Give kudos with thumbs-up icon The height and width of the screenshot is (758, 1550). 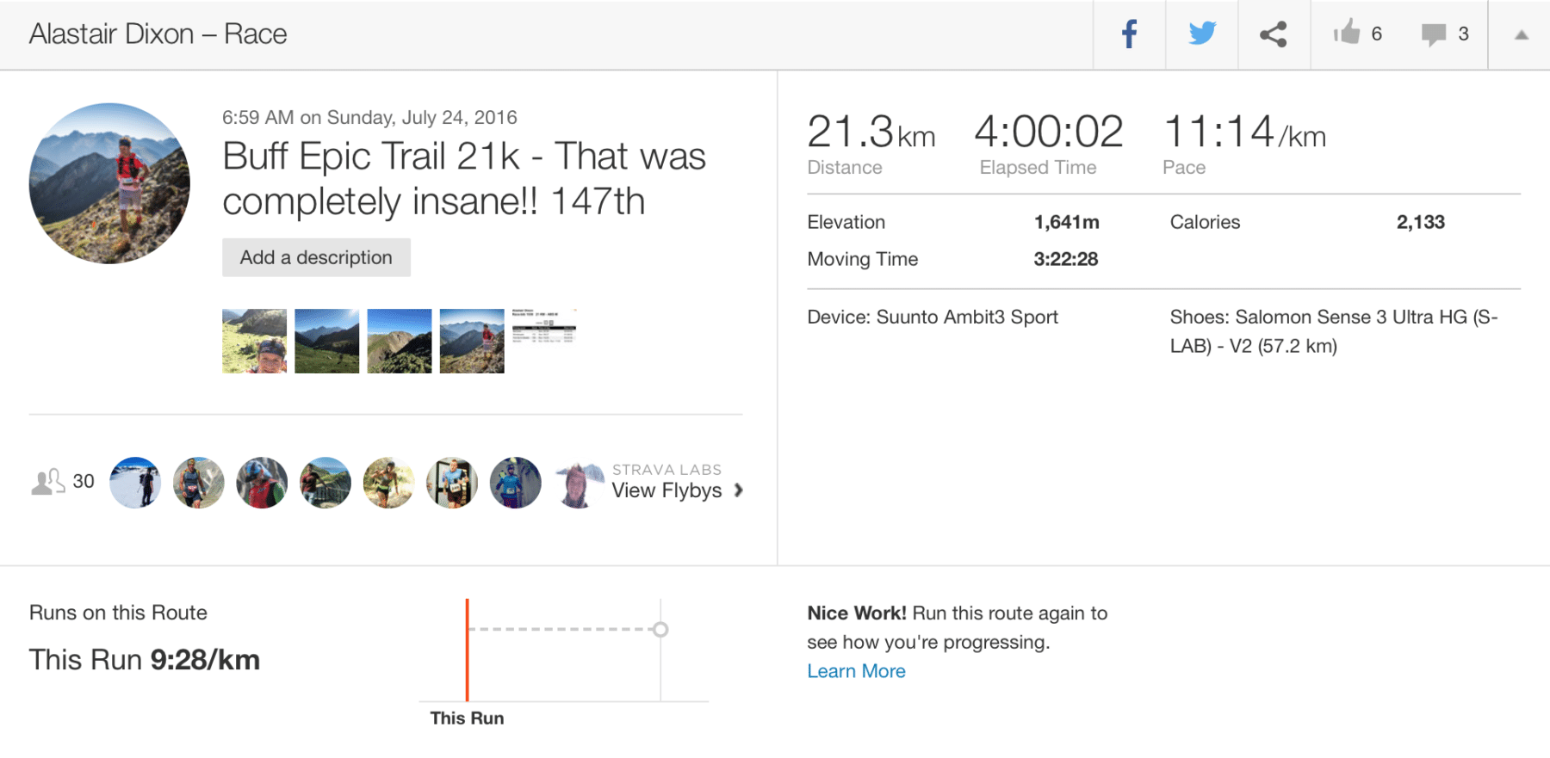pos(1347,34)
